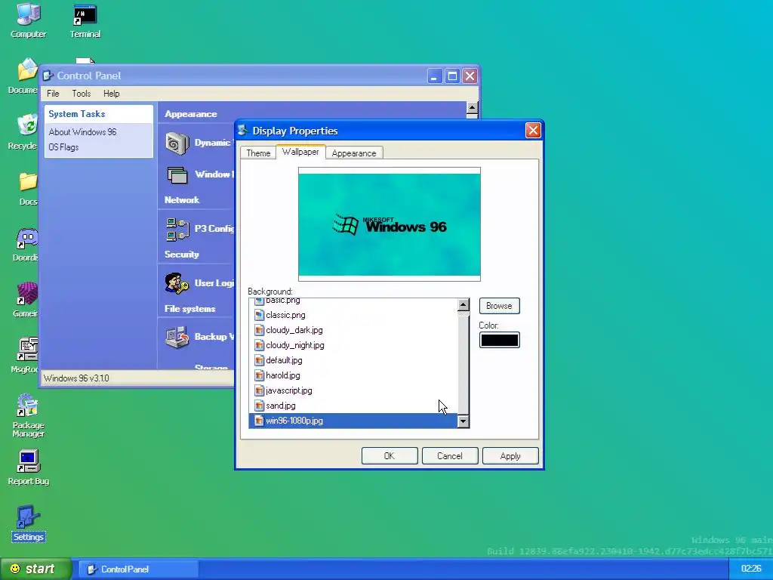Close the Display Properties dialog
This screenshot has height=580, width=773.
click(x=533, y=130)
